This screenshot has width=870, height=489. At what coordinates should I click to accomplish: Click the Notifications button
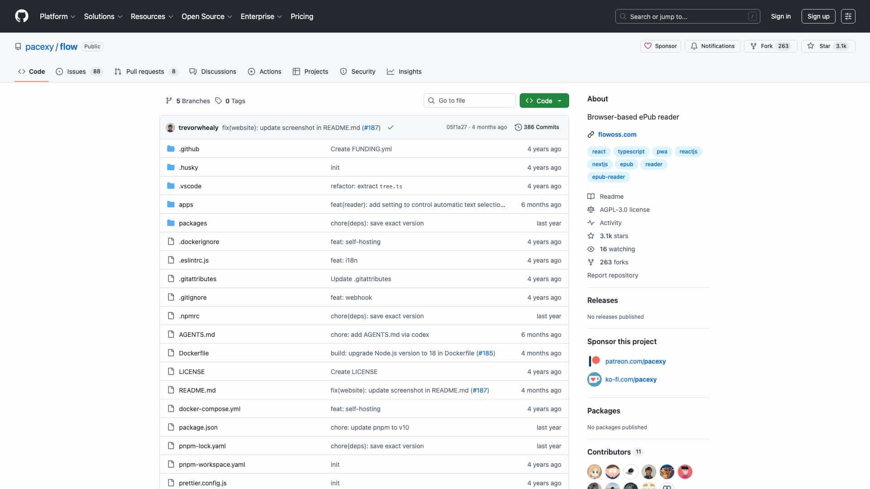[713, 46]
